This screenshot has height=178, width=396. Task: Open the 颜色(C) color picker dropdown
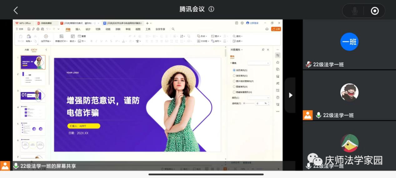point(258,98)
